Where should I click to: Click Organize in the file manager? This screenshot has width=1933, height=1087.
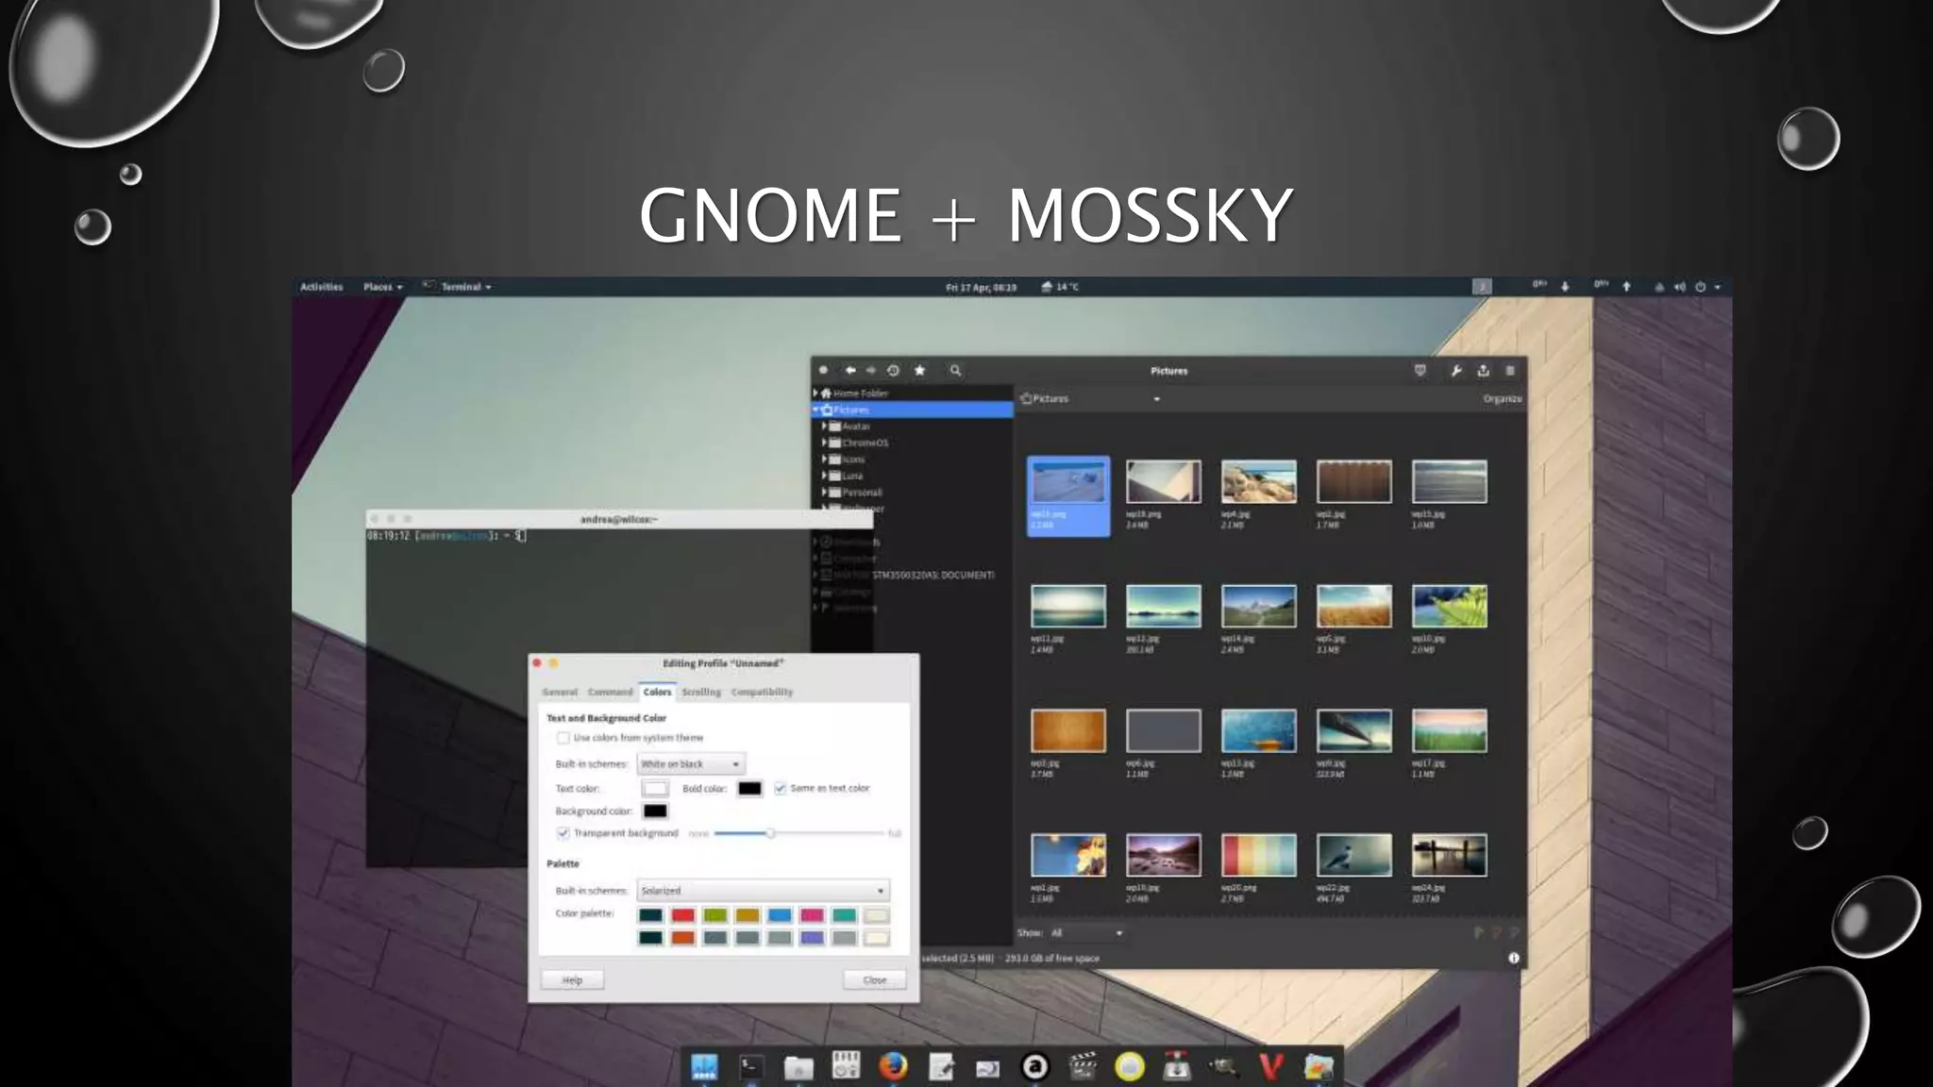(x=1502, y=399)
